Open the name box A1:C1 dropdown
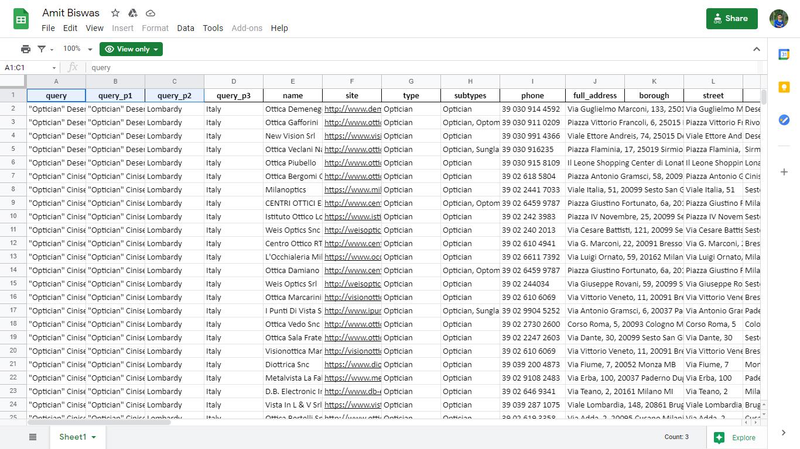 tap(53, 68)
